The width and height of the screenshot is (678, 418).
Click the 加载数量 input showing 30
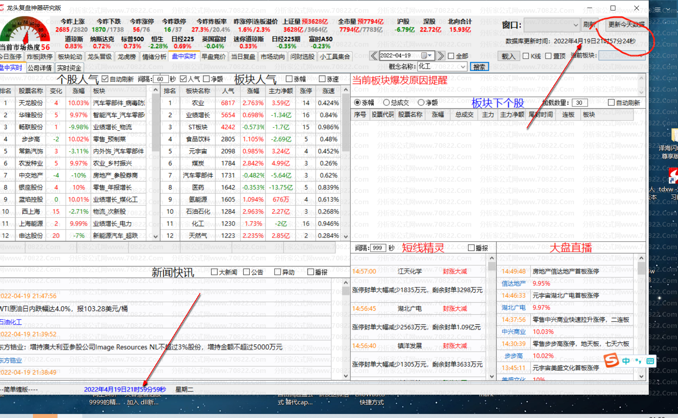(x=580, y=102)
